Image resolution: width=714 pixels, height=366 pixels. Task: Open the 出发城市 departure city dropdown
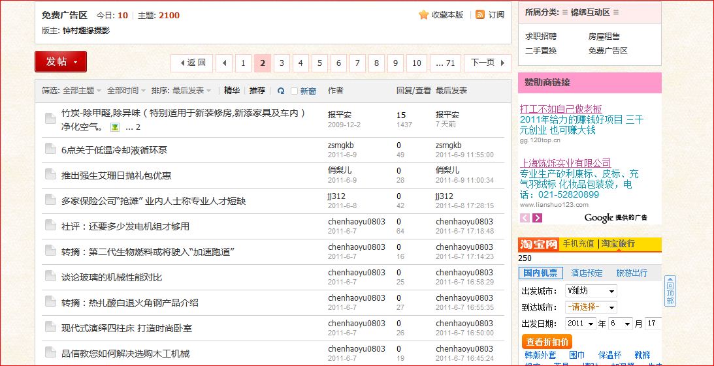591,291
